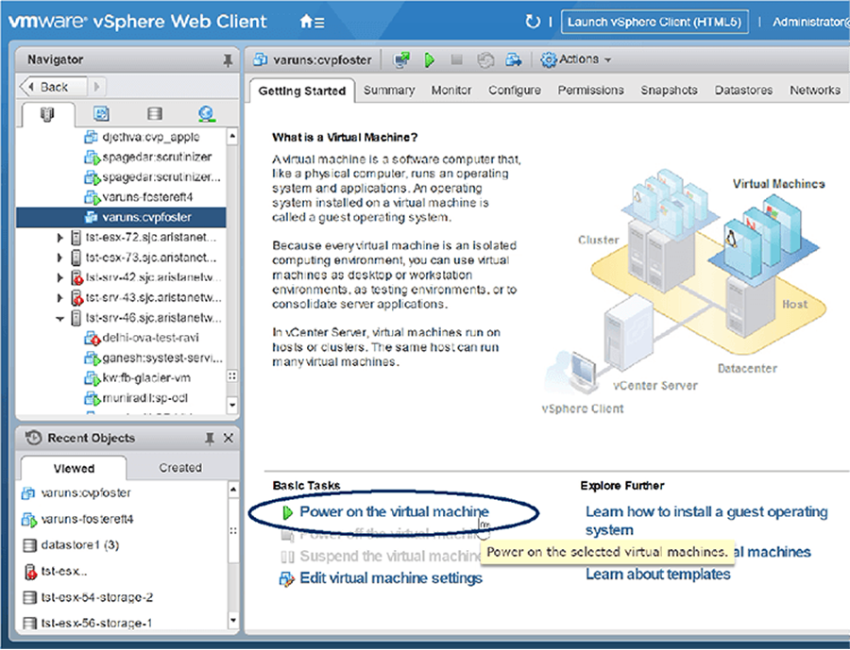Click Navigator tree scroll down arrow
The width and height of the screenshot is (850, 650).
[x=232, y=405]
